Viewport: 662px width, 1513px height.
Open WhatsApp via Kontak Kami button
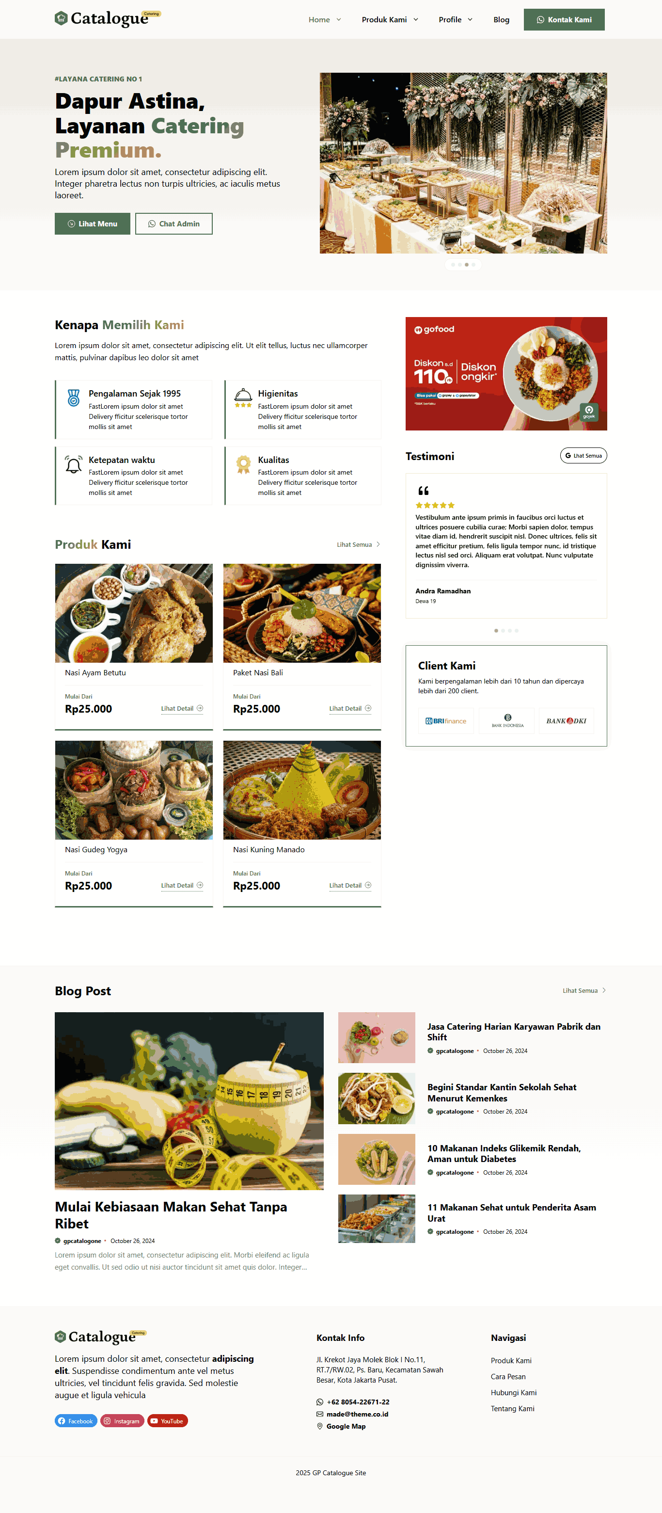[564, 19]
